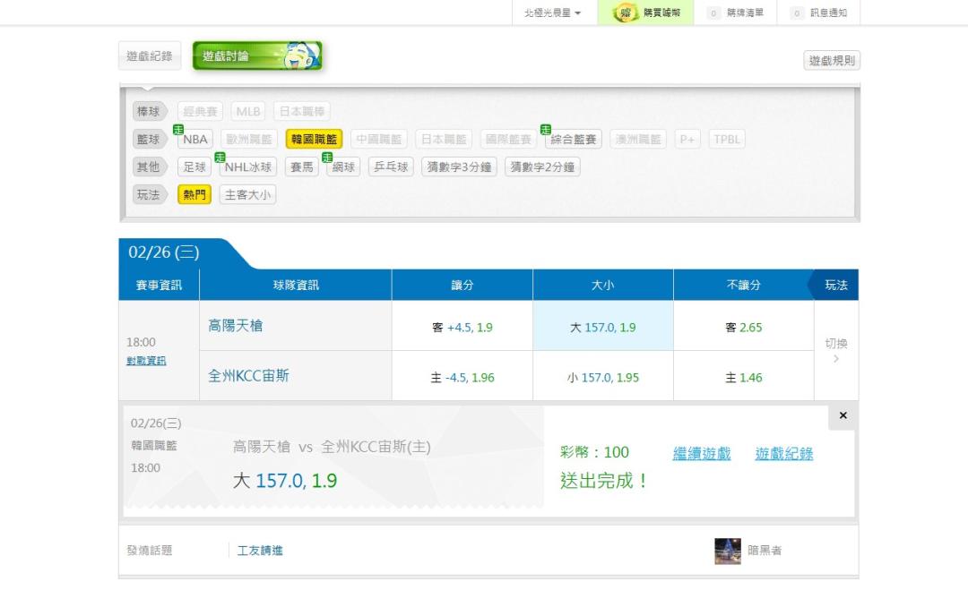This screenshot has width=968, height=590.
Task: Select the NHL冰球 sport filter
Action: point(248,167)
